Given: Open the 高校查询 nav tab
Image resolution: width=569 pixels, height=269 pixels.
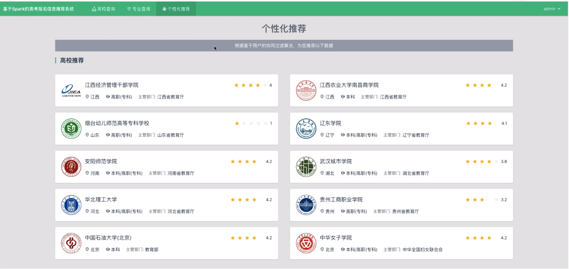Looking at the screenshot, I should coord(103,9).
